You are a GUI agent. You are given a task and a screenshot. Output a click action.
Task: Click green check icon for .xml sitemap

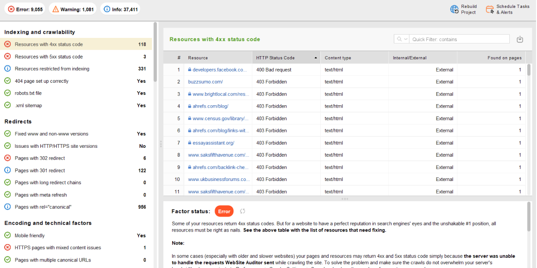[x=8, y=105]
